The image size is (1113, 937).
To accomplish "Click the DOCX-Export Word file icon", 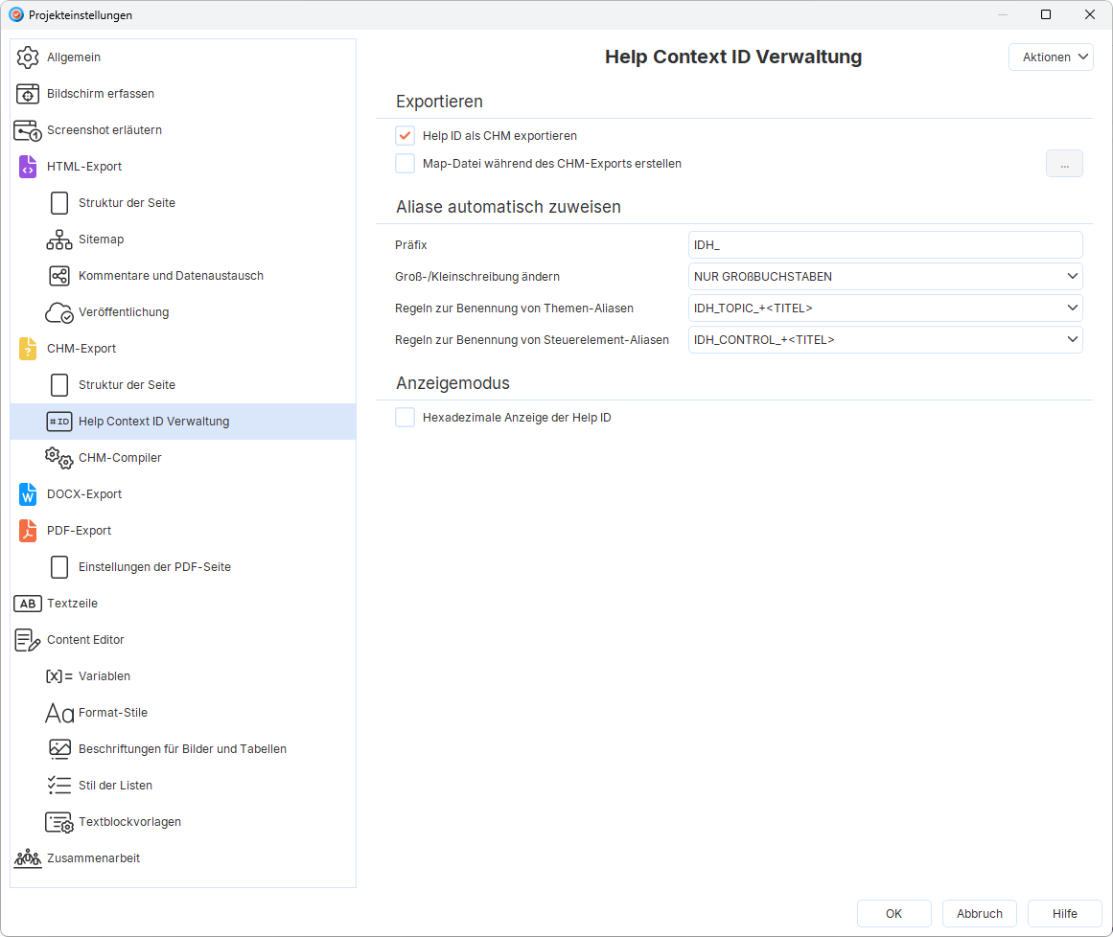I will (28, 494).
